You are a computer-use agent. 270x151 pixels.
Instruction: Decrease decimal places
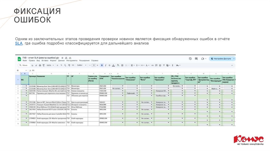point(65,65)
